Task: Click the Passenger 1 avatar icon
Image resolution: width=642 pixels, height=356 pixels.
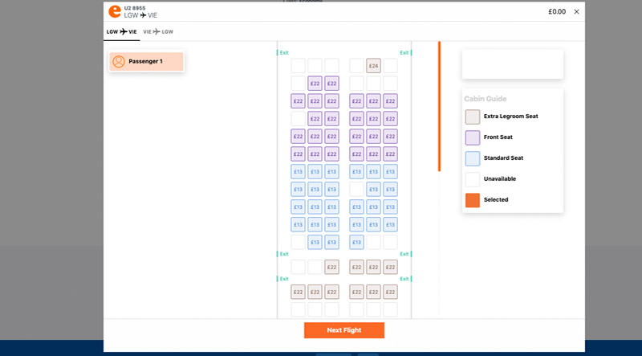Action: [x=118, y=62]
